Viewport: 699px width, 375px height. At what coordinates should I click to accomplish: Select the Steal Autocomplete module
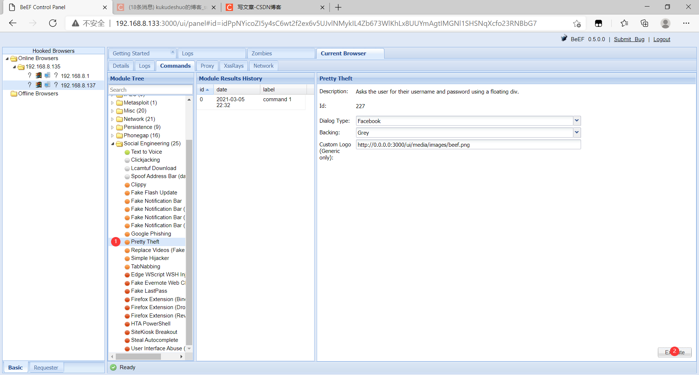[x=154, y=340]
